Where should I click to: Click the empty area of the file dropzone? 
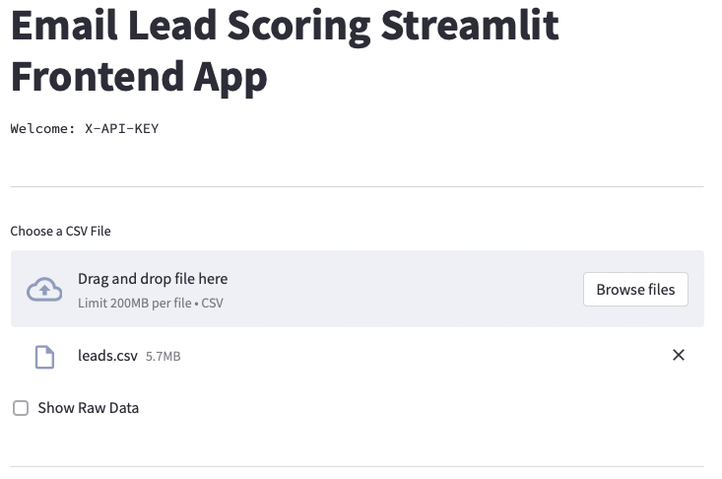[405, 289]
